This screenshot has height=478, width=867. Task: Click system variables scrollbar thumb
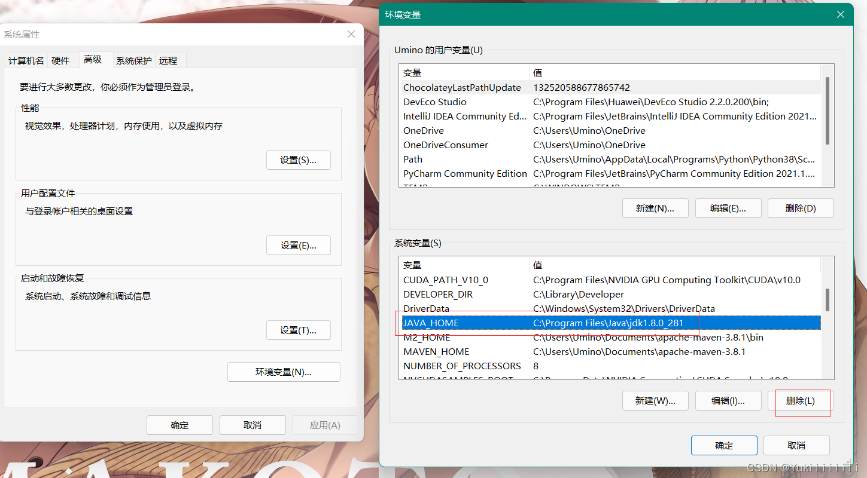[828, 300]
